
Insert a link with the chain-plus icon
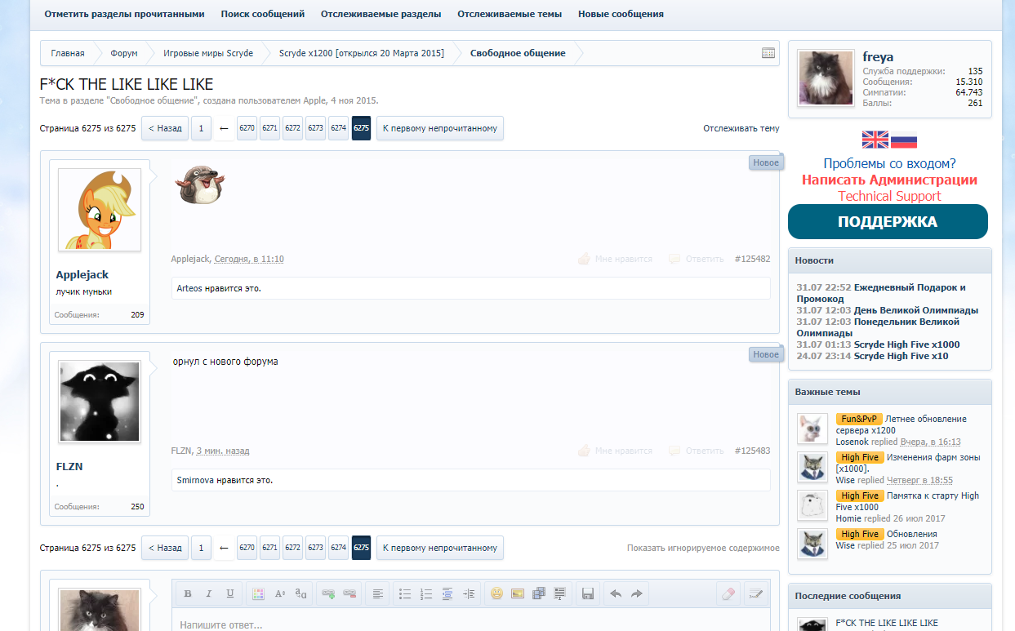[328, 593]
